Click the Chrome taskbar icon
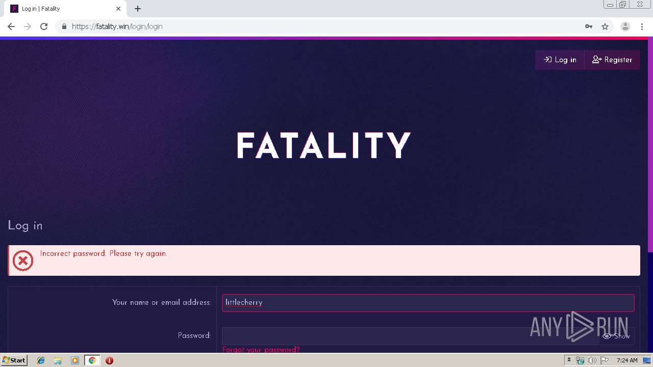This screenshot has height=367, width=653. [x=92, y=360]
